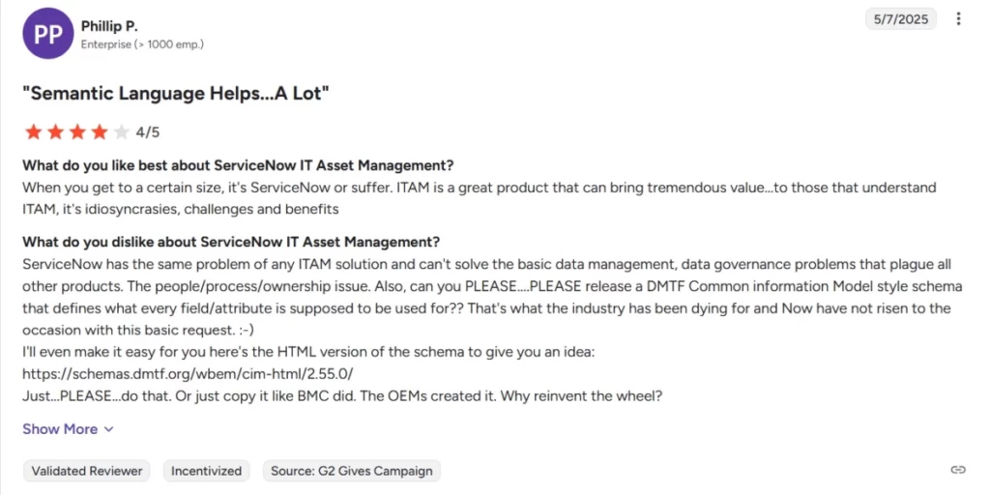Viewport: 990px width, 495px height.
Task: Click the fourth red rating star
Action: 100,132
